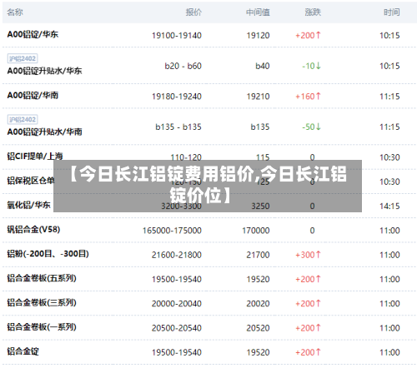Open the 铝合金卷板(五系列) row name
The image size is (417, 373).
pyautogui.click(x=42, y=278)
